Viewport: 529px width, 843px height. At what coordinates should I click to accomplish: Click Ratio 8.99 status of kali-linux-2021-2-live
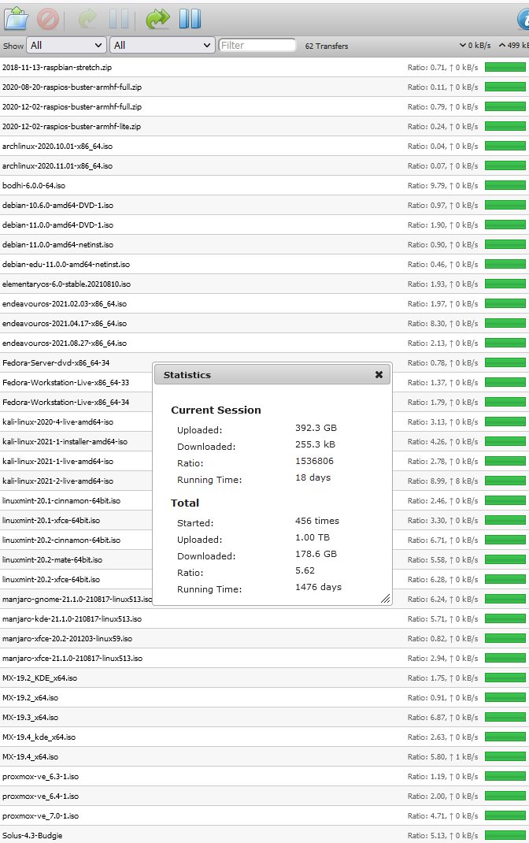point(442,481)
